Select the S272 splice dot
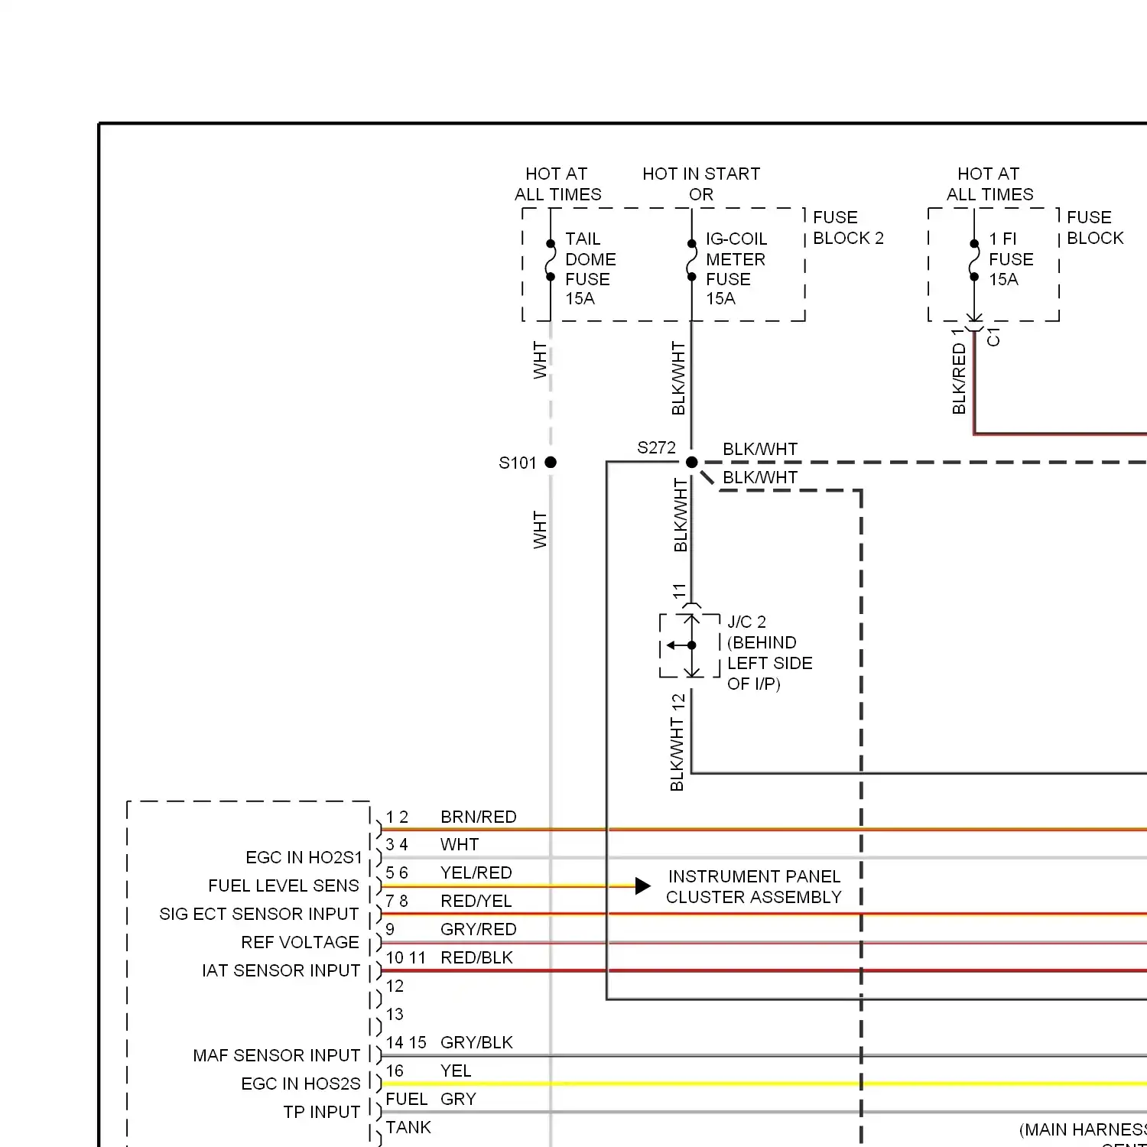Screen dimensions: 1147x1147 [691, 462]
